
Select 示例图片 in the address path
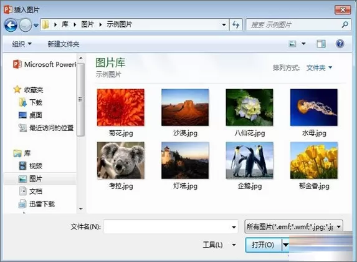point(119,24)
